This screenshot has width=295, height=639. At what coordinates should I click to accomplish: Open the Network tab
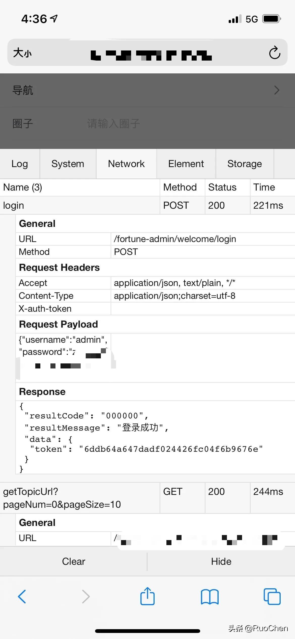[126, 164]
